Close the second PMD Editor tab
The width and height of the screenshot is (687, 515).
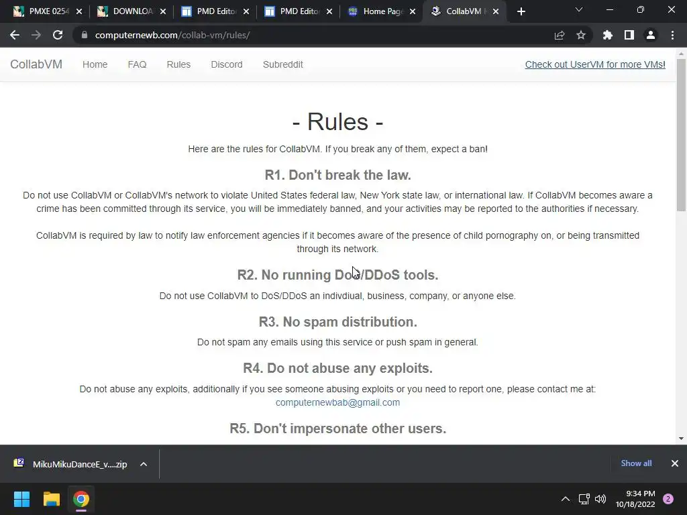(329, 11)
